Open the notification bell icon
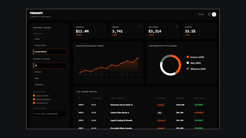The height and width of the screenshot is (138, 246). pos(209,14)
